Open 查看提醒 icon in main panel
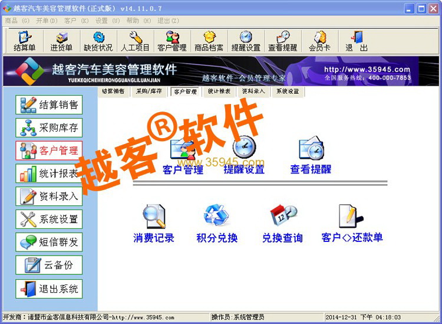 point(311,155)
